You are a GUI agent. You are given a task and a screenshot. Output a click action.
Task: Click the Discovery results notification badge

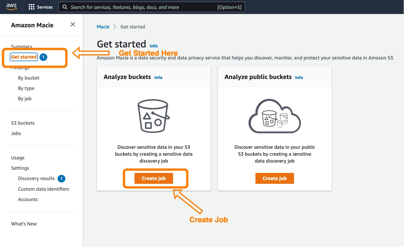coord(61,179)
